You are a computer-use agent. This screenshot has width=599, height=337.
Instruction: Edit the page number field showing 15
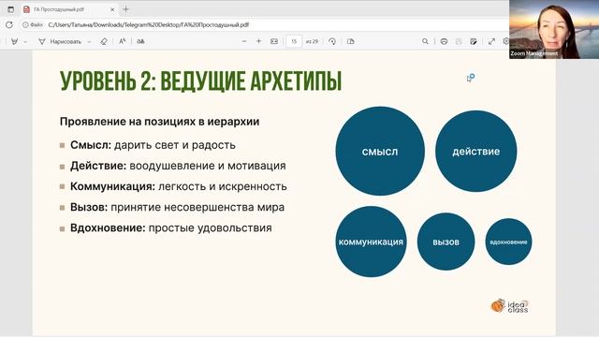[x=294, y=41]
